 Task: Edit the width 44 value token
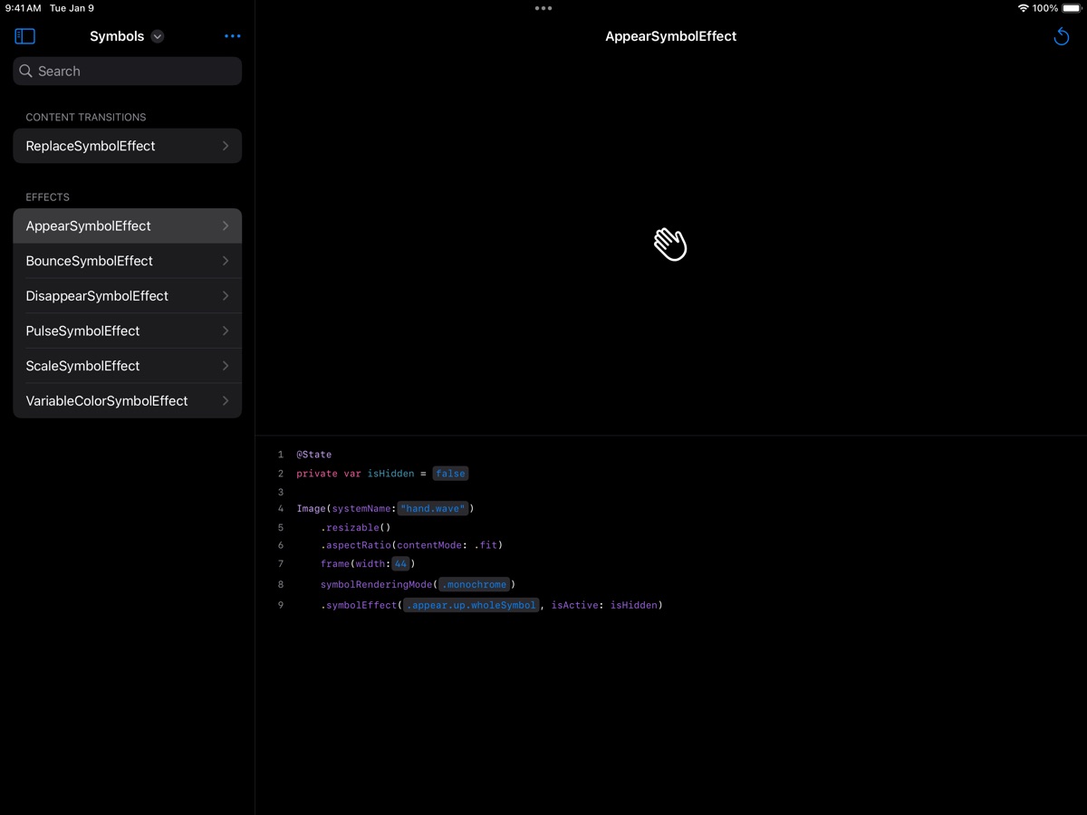point(400,564)
